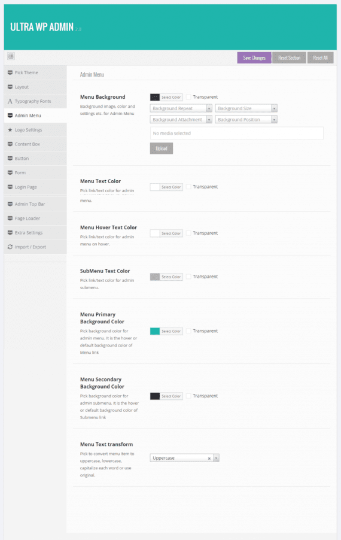
Task: Click Select Color for Menu Primary Background
Action: (171, 331)
